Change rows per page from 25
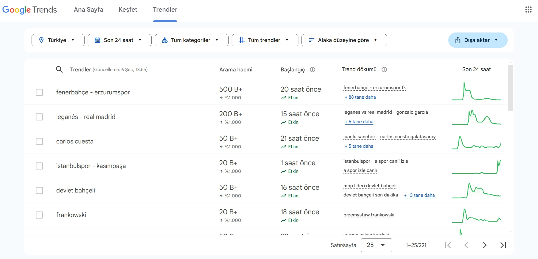This screenshot has width=538, height=259. pyautogui.click(x=377, y=245)
